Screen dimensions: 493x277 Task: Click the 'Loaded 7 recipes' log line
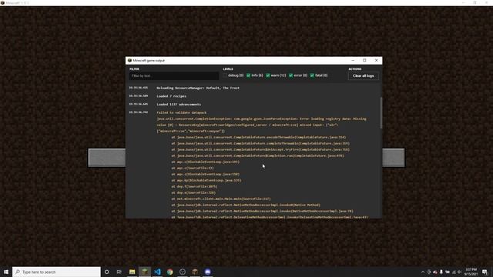(171, 96)
